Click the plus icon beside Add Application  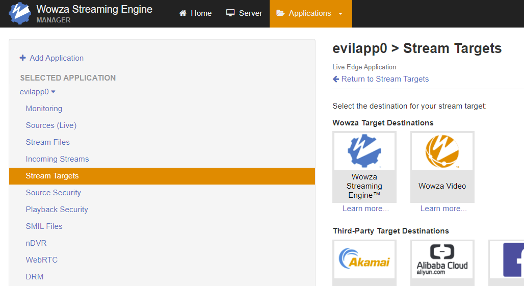pyautogui.click(x=23, y=58)
